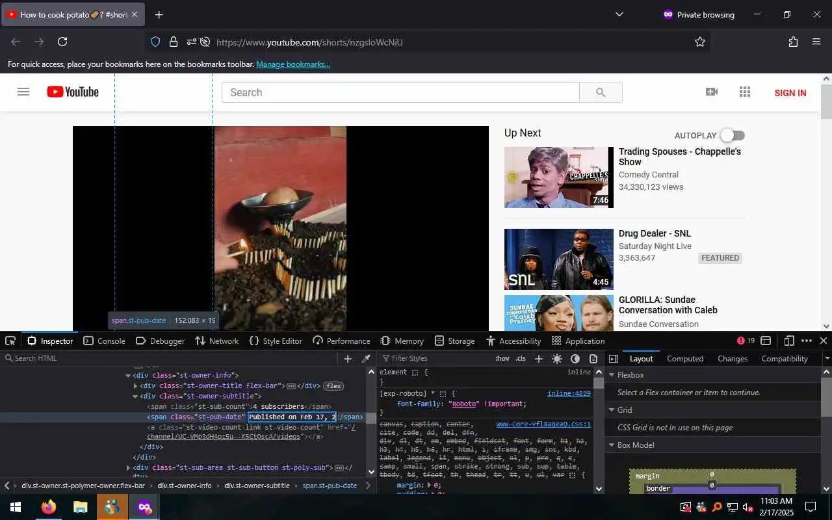Expand the st-owner-title flex-bar div

(135, 386)
